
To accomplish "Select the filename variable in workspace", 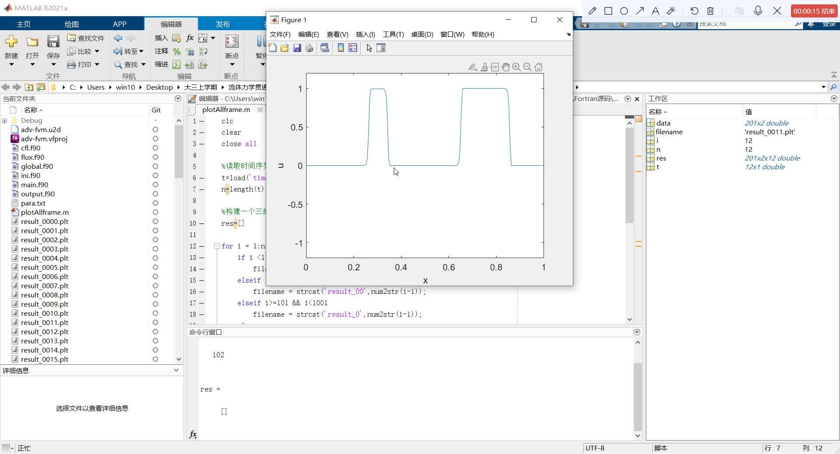I will tap(669, 132).
